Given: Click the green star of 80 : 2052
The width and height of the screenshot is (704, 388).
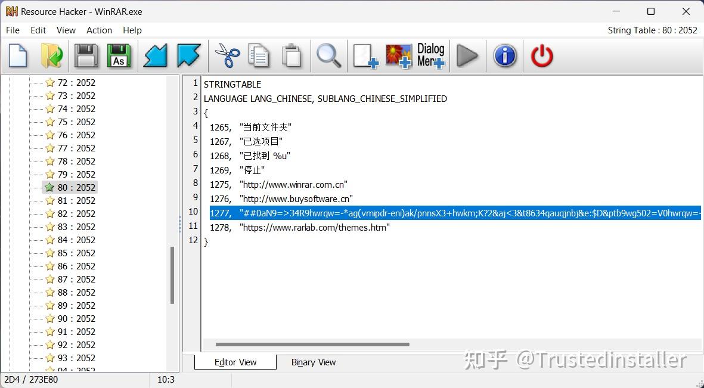Looking at the screenshot, I should click(50, 187).
